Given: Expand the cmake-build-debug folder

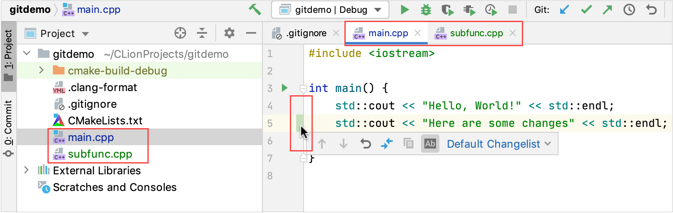Looking at the screenshot, I should pyautogui.click(x=41, y=70).
